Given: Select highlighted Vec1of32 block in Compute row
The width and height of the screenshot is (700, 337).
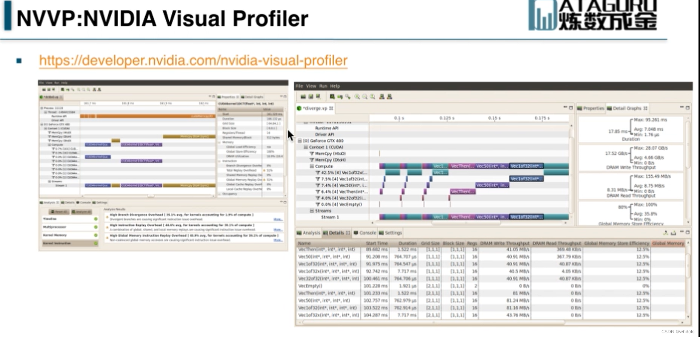Looking at the screenshot, I should point(526,166).
